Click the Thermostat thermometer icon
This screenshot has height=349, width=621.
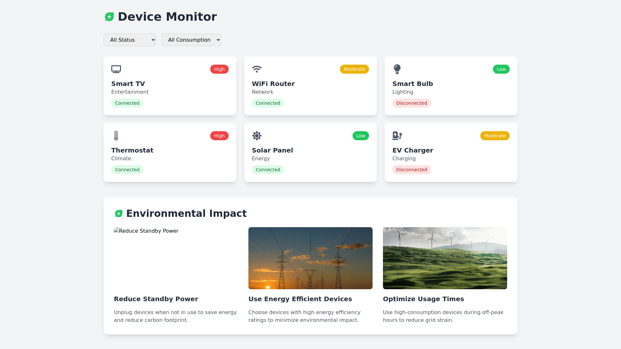[116, 136]
